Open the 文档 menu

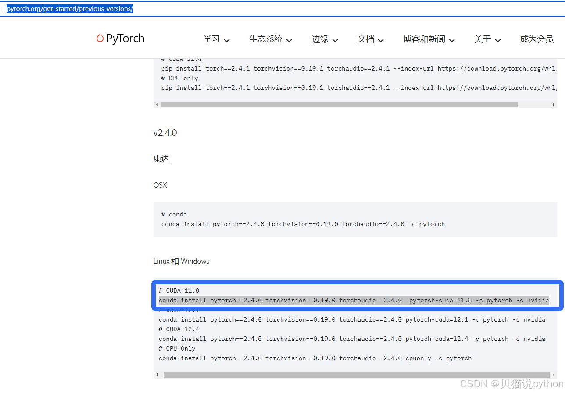click(x=366, y=39)
